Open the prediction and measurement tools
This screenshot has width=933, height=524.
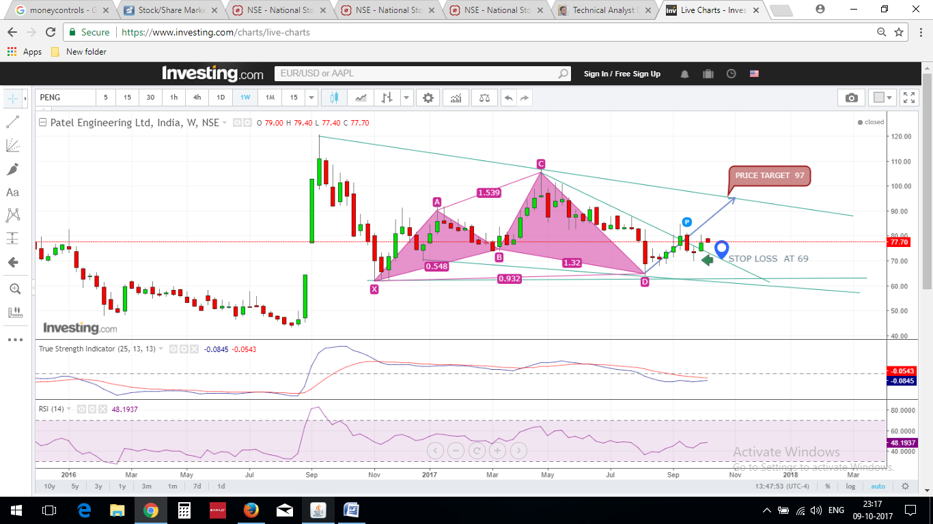coord(12,239)
